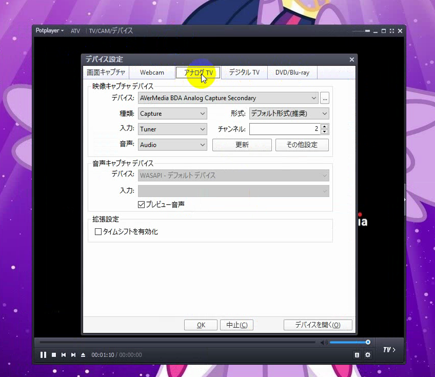The image size is (435, 377).
Task: Open device browse button with ellipsis
Action: tap(325, 98)
